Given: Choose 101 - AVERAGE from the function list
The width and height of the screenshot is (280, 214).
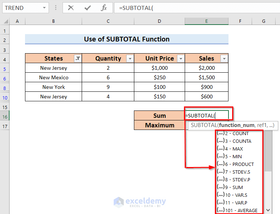Looking at the screenshot, I should pos(239,210).
